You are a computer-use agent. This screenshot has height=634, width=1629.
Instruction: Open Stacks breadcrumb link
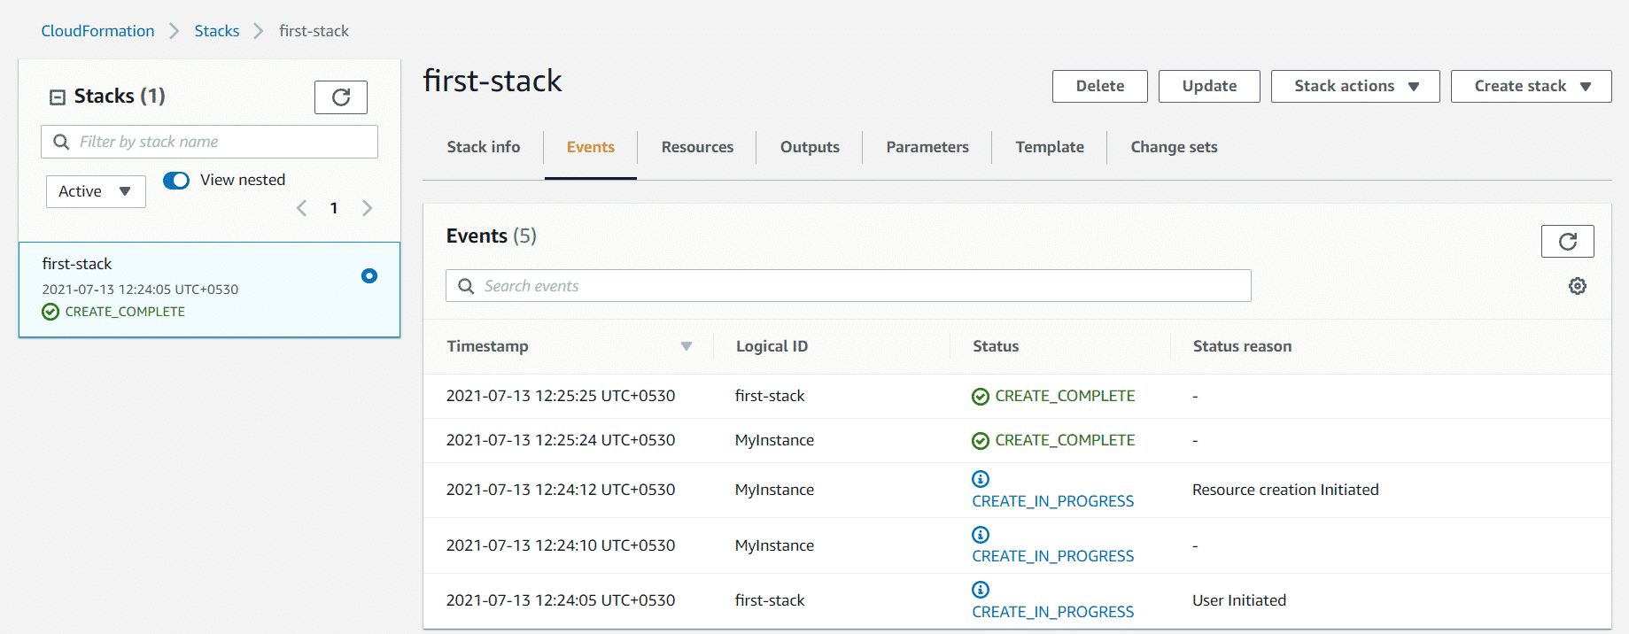click(x=217, y=31)
